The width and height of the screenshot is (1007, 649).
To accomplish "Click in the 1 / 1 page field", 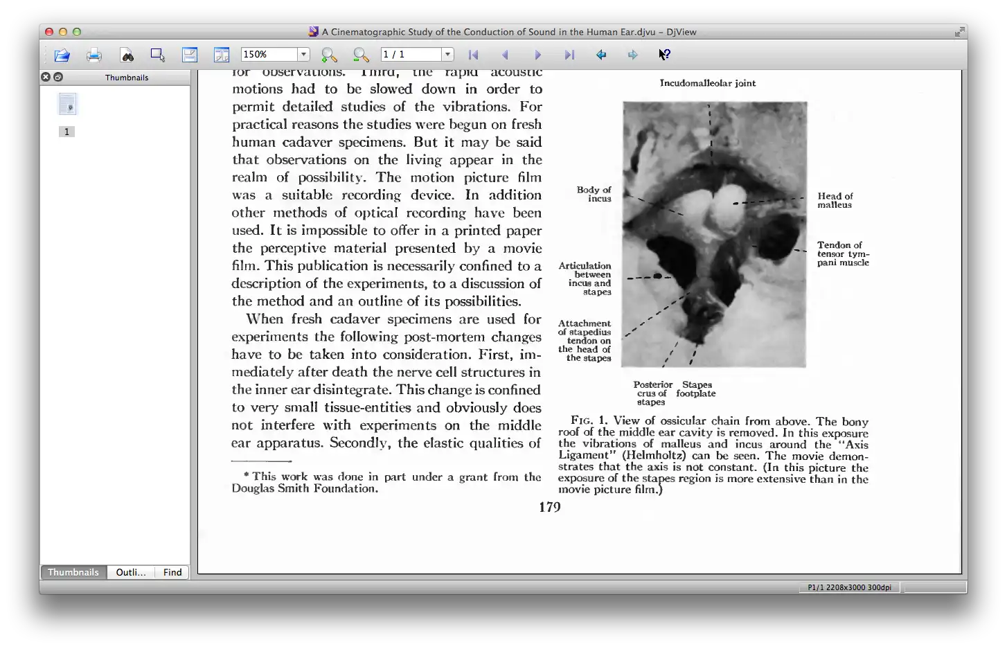I will [411, 55].
